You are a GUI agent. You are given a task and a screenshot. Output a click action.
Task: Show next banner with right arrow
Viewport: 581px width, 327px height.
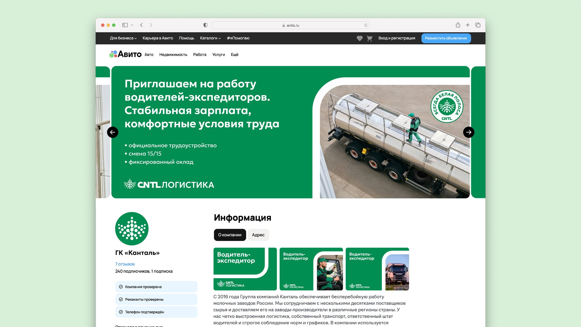tap(469, 132)
